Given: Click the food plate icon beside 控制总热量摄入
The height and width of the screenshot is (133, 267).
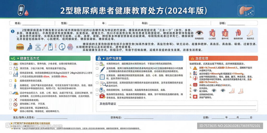Looking at the screenshot, I should [x=16, y=64].
